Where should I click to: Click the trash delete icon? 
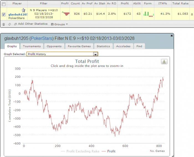(x=4, y=24)
